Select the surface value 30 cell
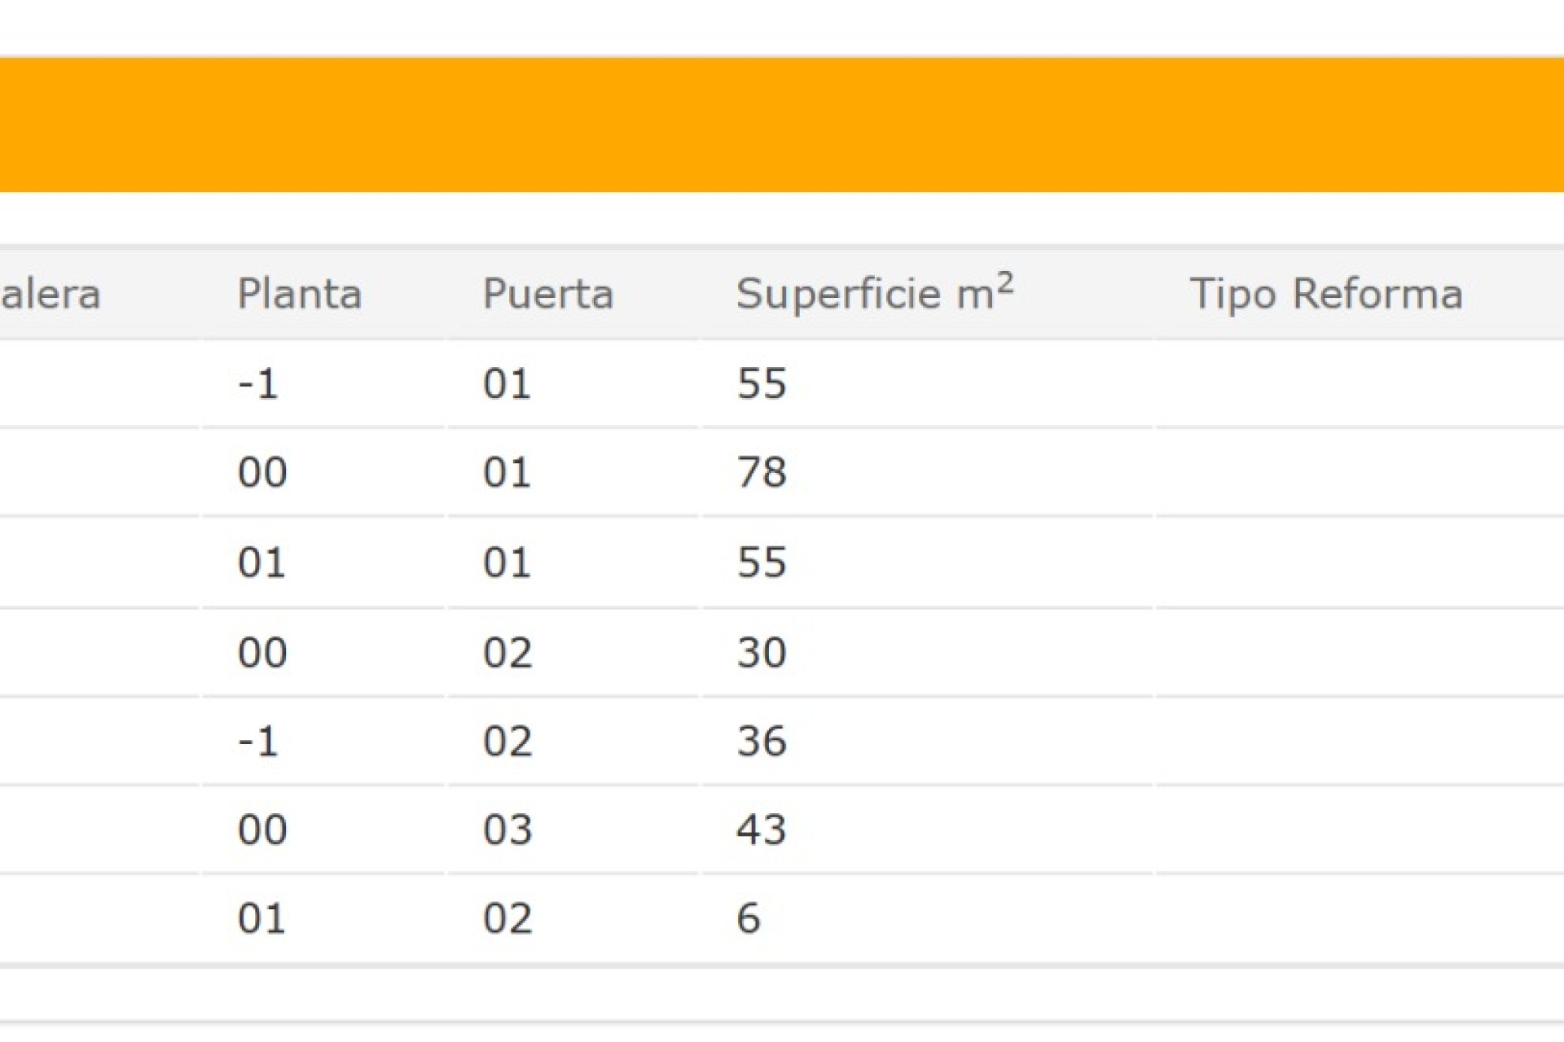 click(762, 652)
